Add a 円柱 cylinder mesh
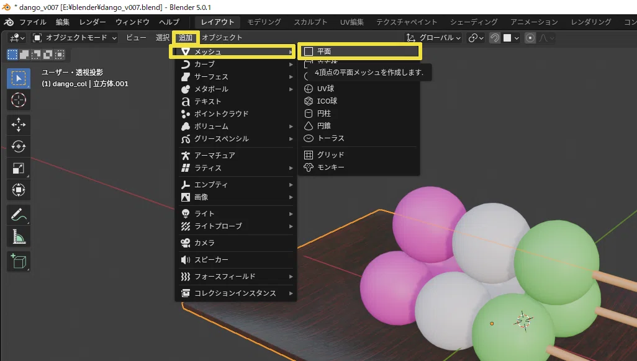637x361 pixels. 359,114
